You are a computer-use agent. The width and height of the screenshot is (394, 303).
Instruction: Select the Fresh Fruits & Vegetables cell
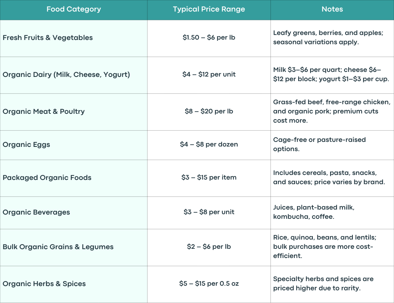coord(73,38)
